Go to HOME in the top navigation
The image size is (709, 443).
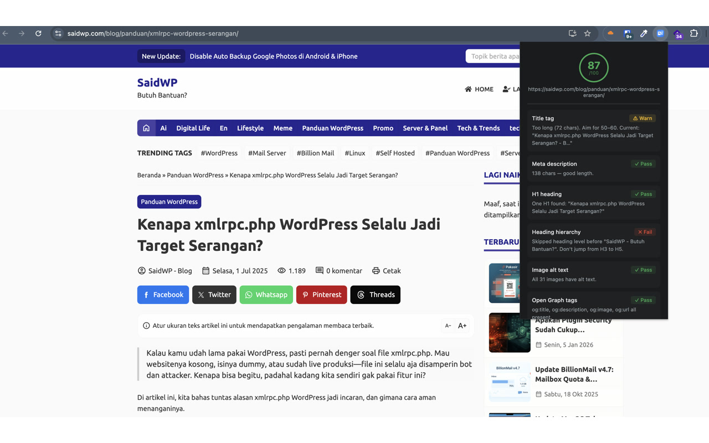479,89
